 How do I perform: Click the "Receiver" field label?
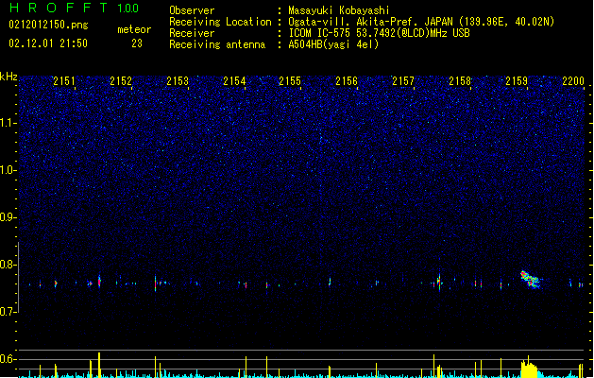[x=192, y=33]
